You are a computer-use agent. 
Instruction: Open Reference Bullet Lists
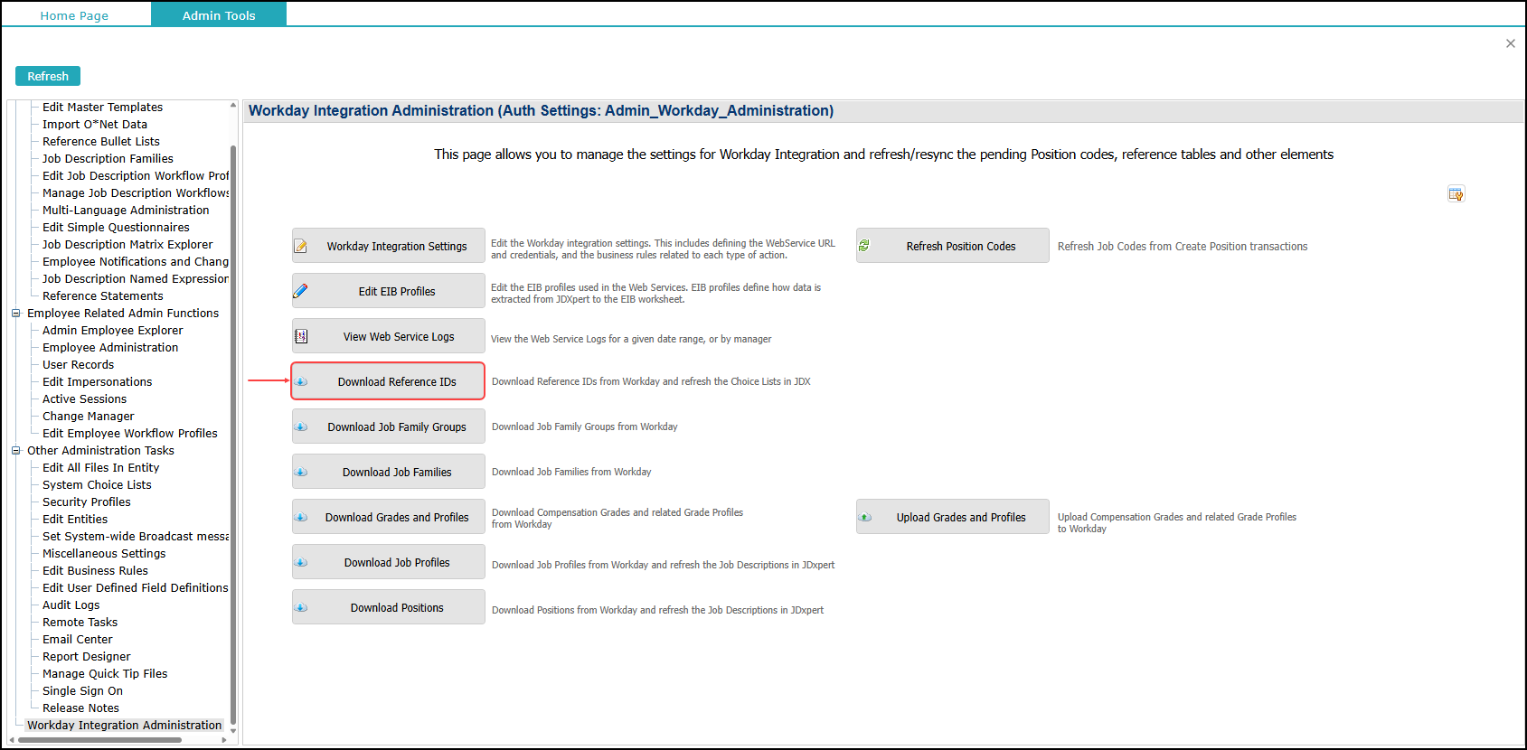tap(101, 142)
